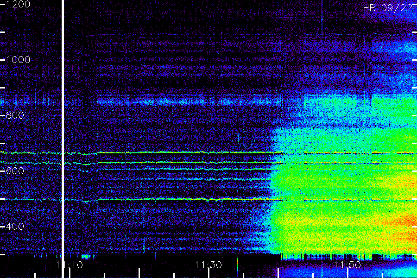Viewport: 417px width, 278px height.
Task: Click the white vertical line near 11:10
Action: tap(63, 139)
